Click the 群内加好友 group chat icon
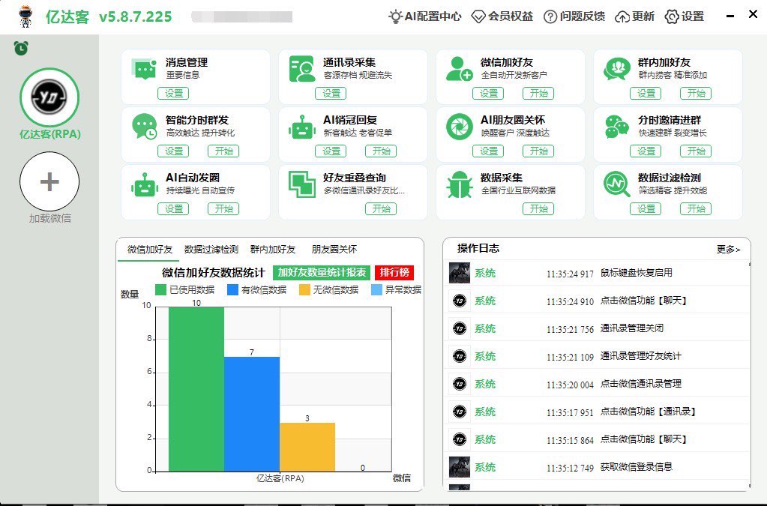 coord(616,69)
